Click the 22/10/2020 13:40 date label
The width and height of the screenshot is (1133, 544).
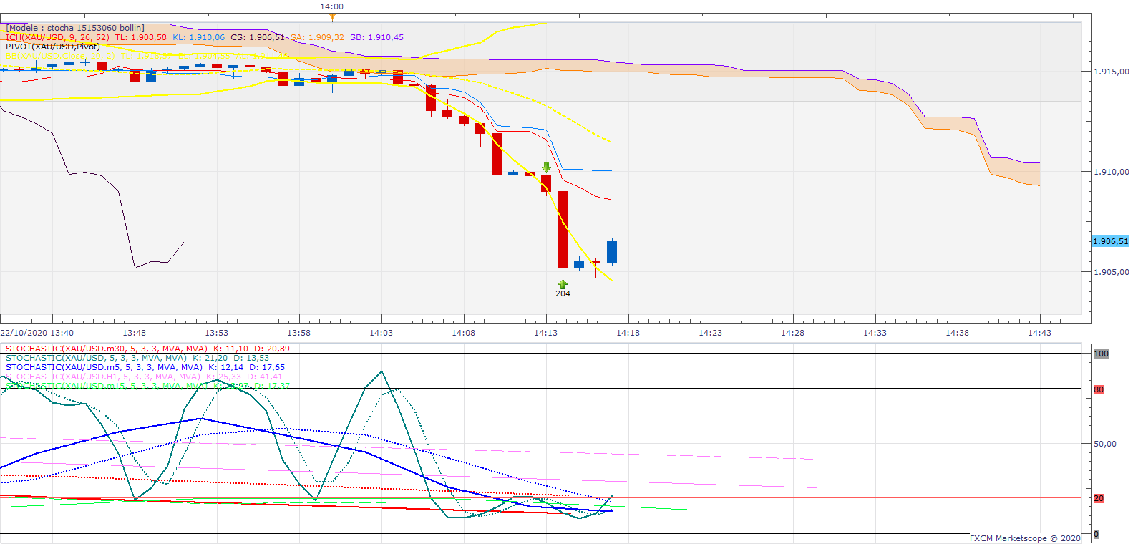point(37,333)
